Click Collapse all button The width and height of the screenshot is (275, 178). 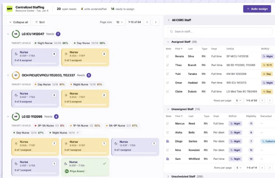point(19,22)
